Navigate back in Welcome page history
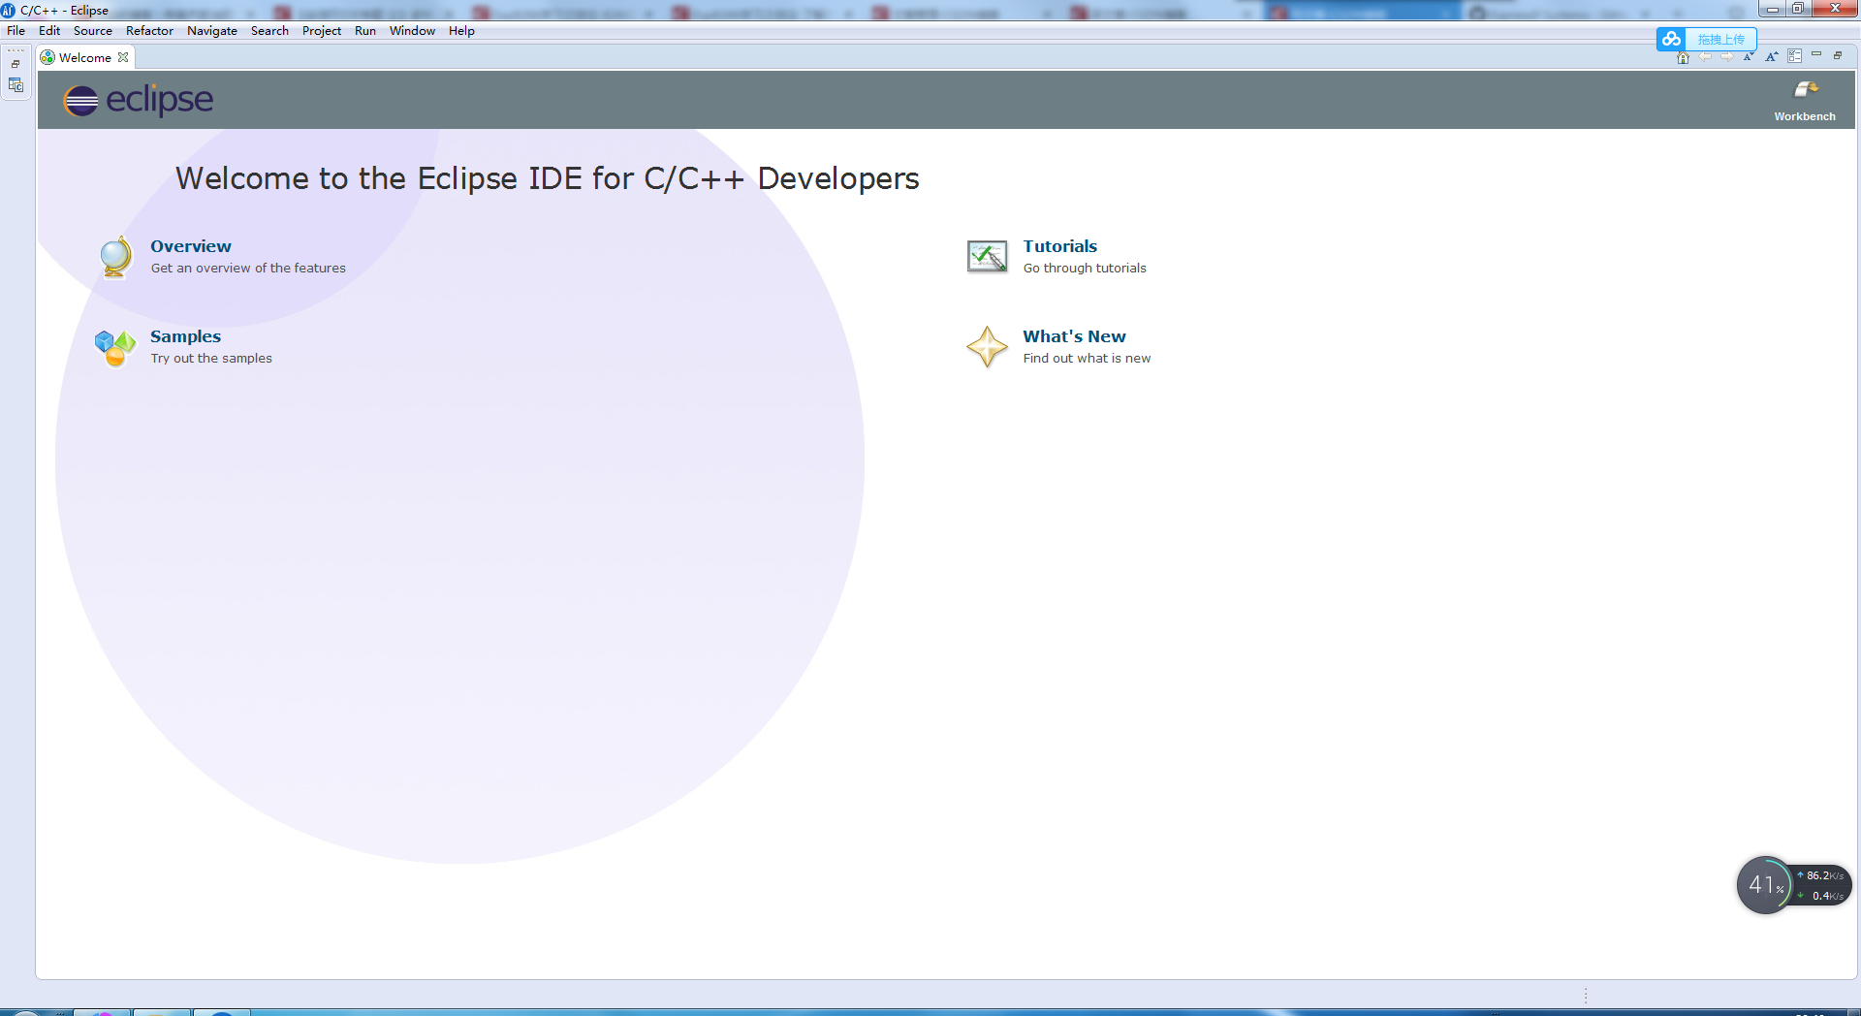The image size is (1861, 1016). pyautogui.click(x=1705, y=57)
